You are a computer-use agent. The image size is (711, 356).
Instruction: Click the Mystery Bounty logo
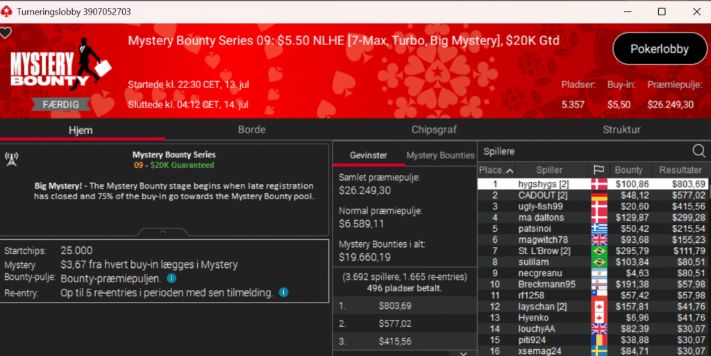click(x=60, y=65)
